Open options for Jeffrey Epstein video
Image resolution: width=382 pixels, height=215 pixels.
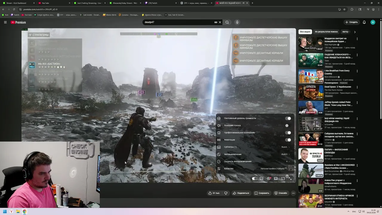click(357, 102)
